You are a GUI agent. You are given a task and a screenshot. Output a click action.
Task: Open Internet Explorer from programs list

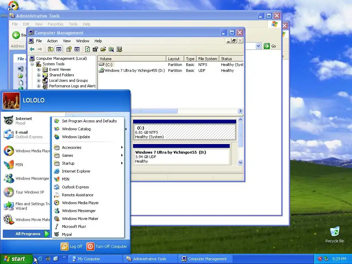[x=88, y=171]
